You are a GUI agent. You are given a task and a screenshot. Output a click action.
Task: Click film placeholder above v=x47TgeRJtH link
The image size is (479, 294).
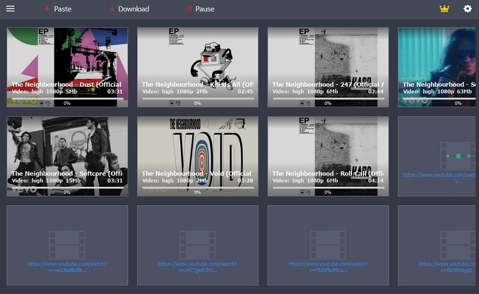198,245
